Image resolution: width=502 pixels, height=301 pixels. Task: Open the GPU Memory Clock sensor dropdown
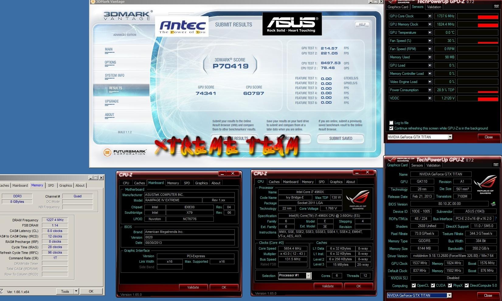tap(430, 24)
